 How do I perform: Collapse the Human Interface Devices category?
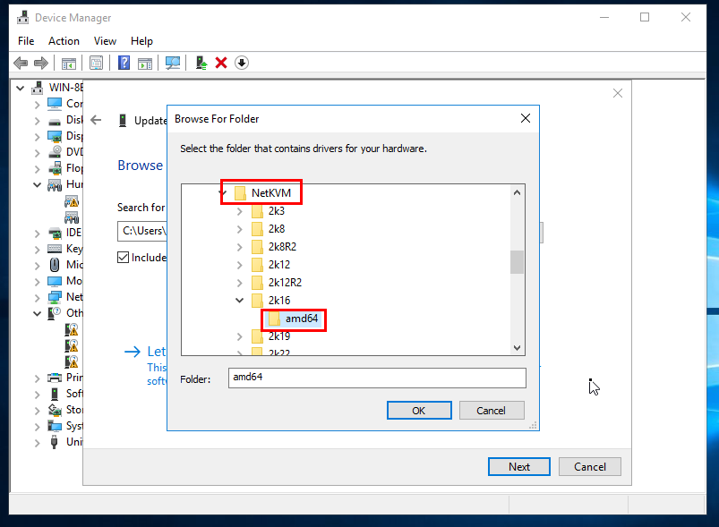(37, 184)
